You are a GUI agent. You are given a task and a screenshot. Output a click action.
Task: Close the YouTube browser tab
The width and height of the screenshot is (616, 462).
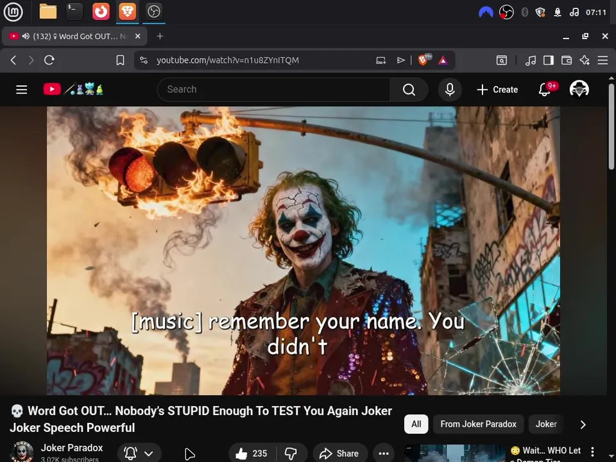tap(137, 36)
